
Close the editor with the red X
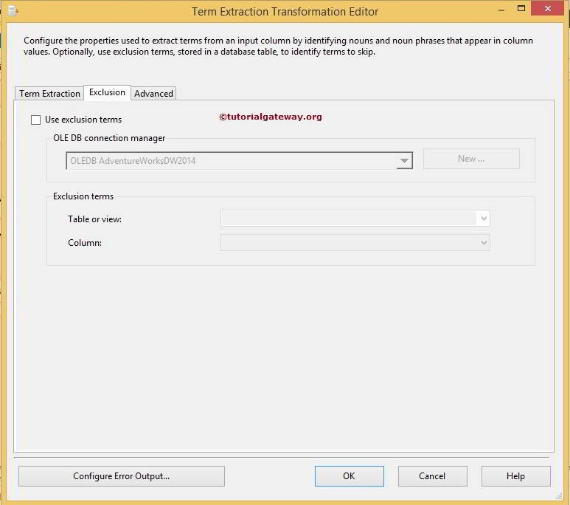548,8
